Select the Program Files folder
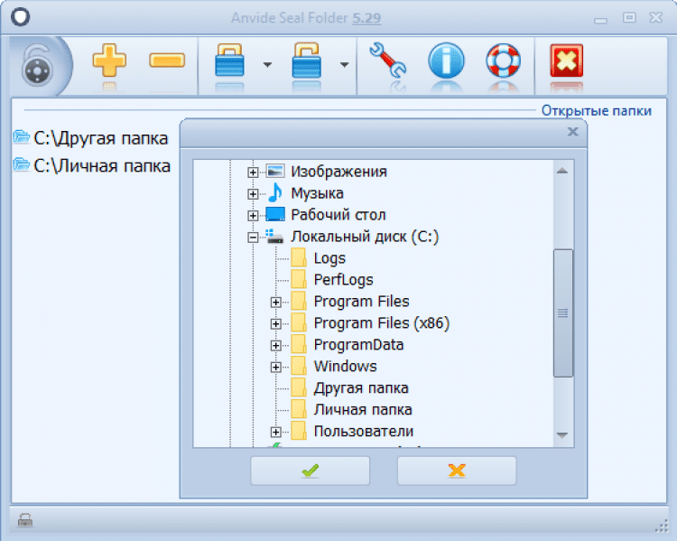Screen dimensions: 677x541 pyautogui.click(x=361, y=302)
